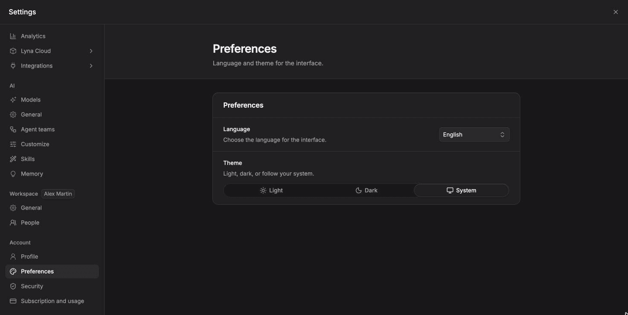
Task: Click the 'Choose the language for the interface.' text
Action: [x=275, y=140]
